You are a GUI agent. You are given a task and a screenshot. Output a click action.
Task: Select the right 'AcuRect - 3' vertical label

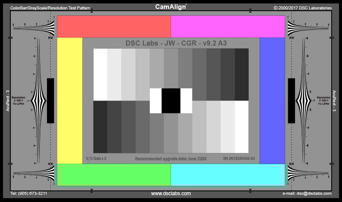click(x=334, y=101)
